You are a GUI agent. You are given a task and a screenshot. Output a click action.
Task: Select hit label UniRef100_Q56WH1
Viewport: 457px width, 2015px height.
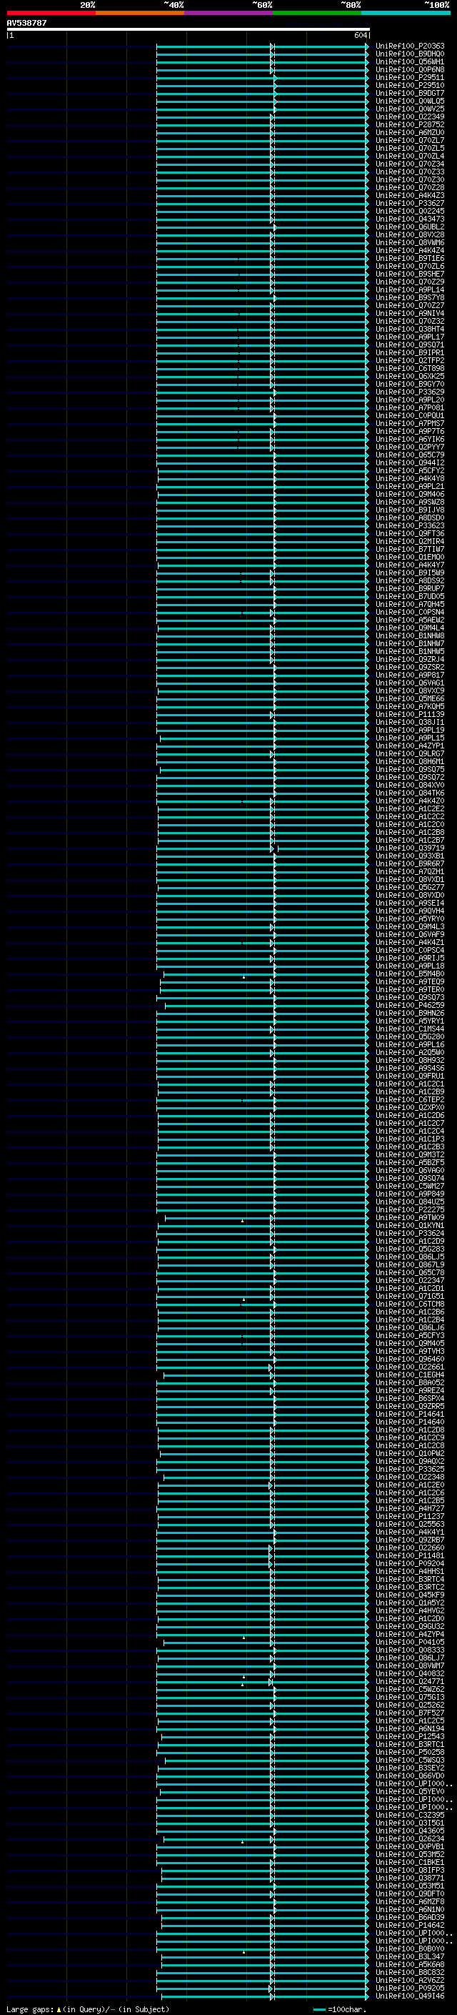coord(410,61)
